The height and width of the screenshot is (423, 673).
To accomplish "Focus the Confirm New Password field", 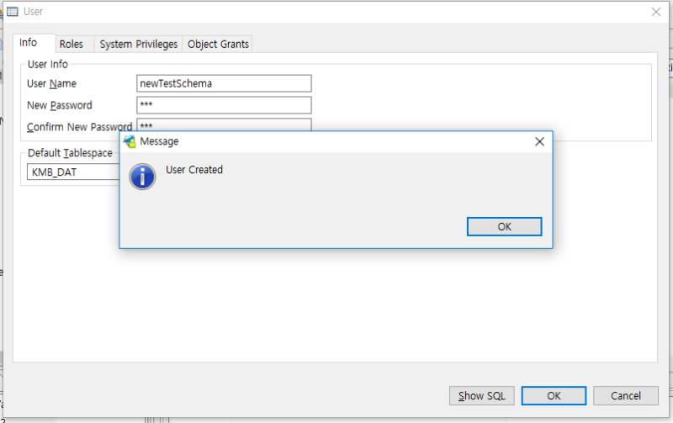I will [x=224, y=124].
